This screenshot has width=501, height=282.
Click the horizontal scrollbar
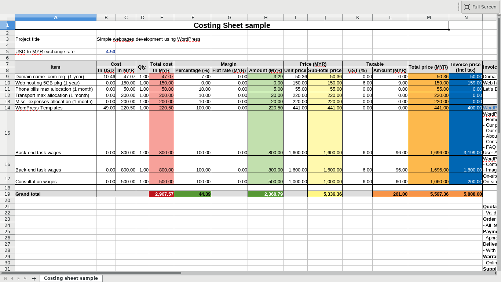[x=92, y=273]
